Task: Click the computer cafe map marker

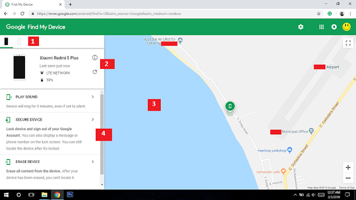Action: (x=283, y=171)
